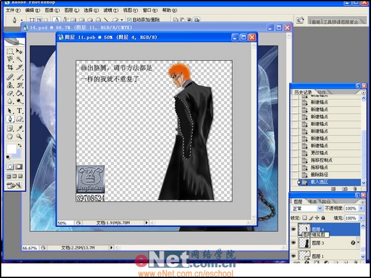This screenshot has width=371, height=278.
Task: Select the Magic Wand tool
Action: tap(19, 59)
